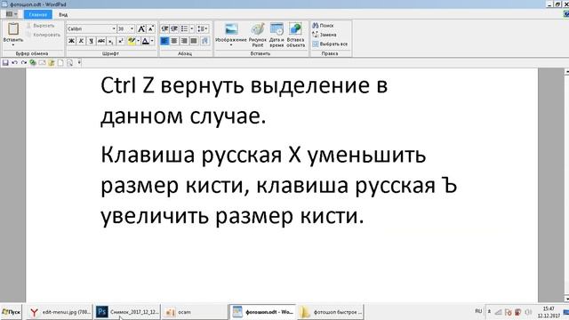Expand the list style dropdown arrow
Screen dimensions: 569x320
coord(192,28)
